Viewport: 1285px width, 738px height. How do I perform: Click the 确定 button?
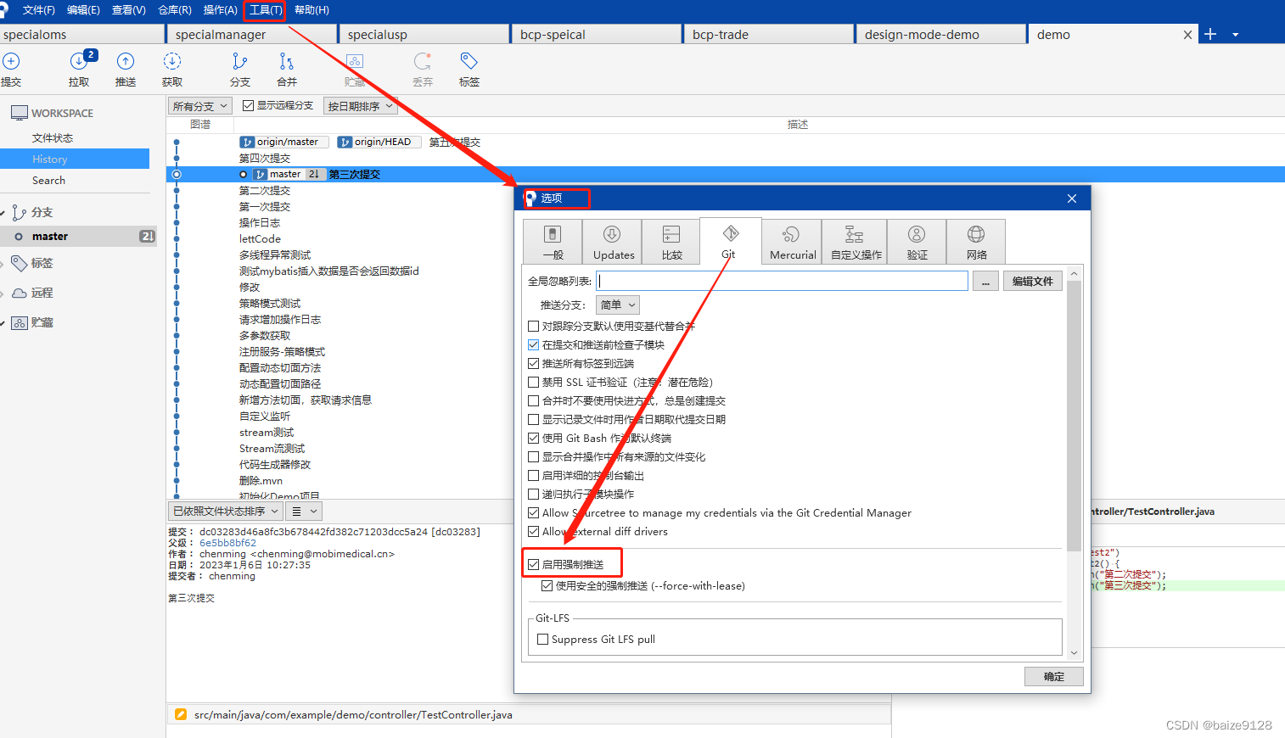coord(1053,676)
